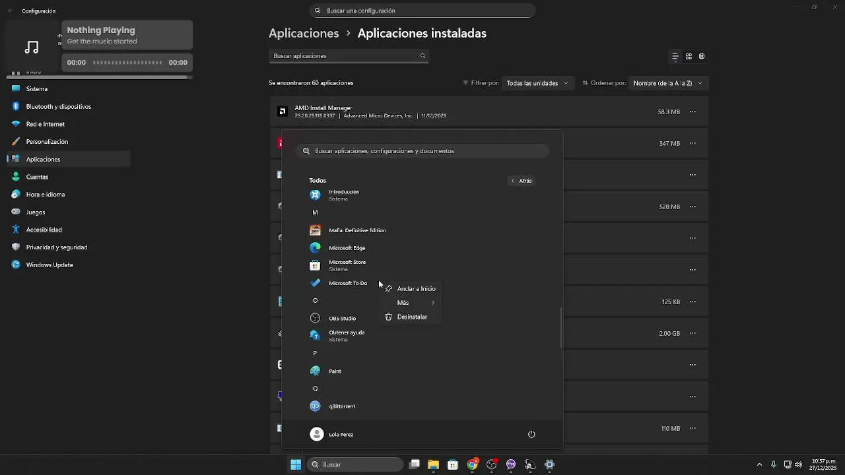Image resolution: width=845 pixels, height=475 pixels.
Task: Click the Start menu search field
Action: (422, 151)
